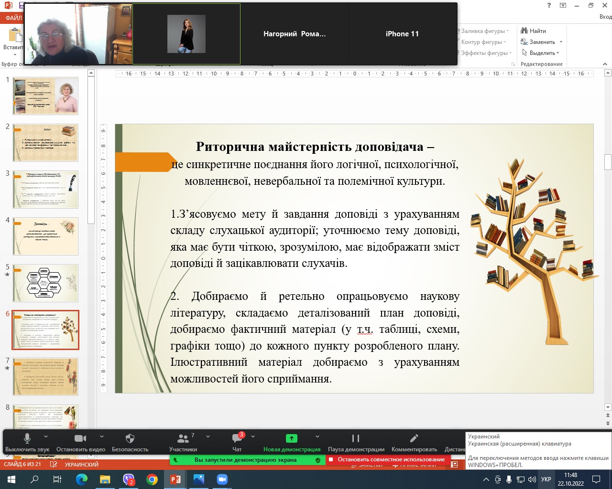The height and width of the screenshot is (489, 612).
Task: Open Google Chrome from the taskbar
Action: click(x=152, y=479)
